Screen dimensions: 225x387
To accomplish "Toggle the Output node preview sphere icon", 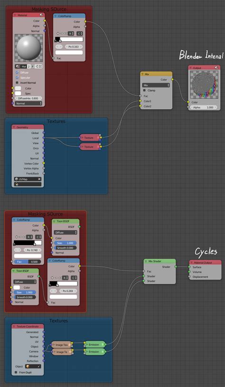I will coord(216,68).
